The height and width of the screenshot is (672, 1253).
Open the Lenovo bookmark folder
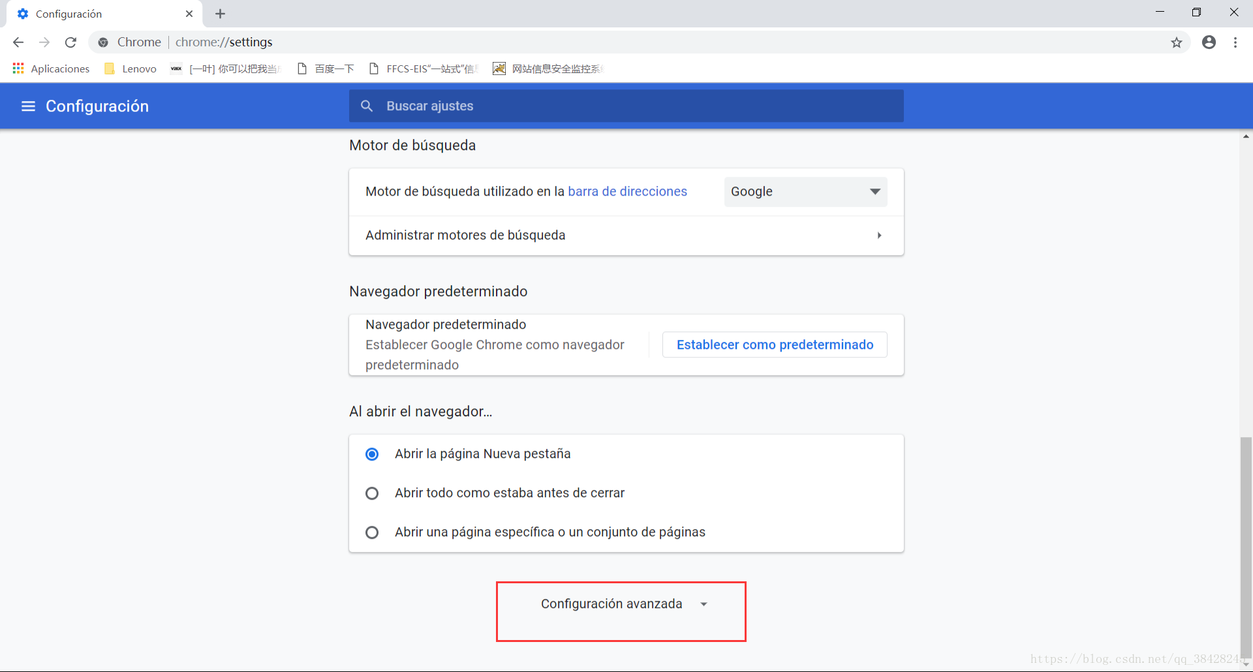[x=131, y=69]
